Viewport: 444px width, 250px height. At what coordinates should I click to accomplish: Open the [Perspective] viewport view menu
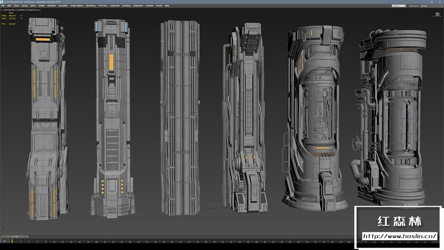(9, 9)
